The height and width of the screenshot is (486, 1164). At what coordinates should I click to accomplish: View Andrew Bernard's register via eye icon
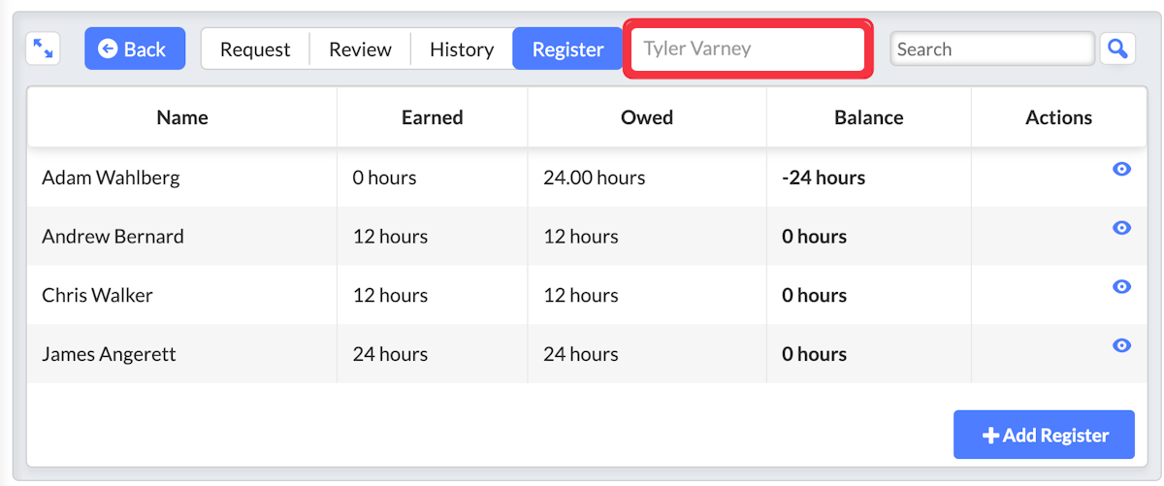click(x=1121, y=228)
